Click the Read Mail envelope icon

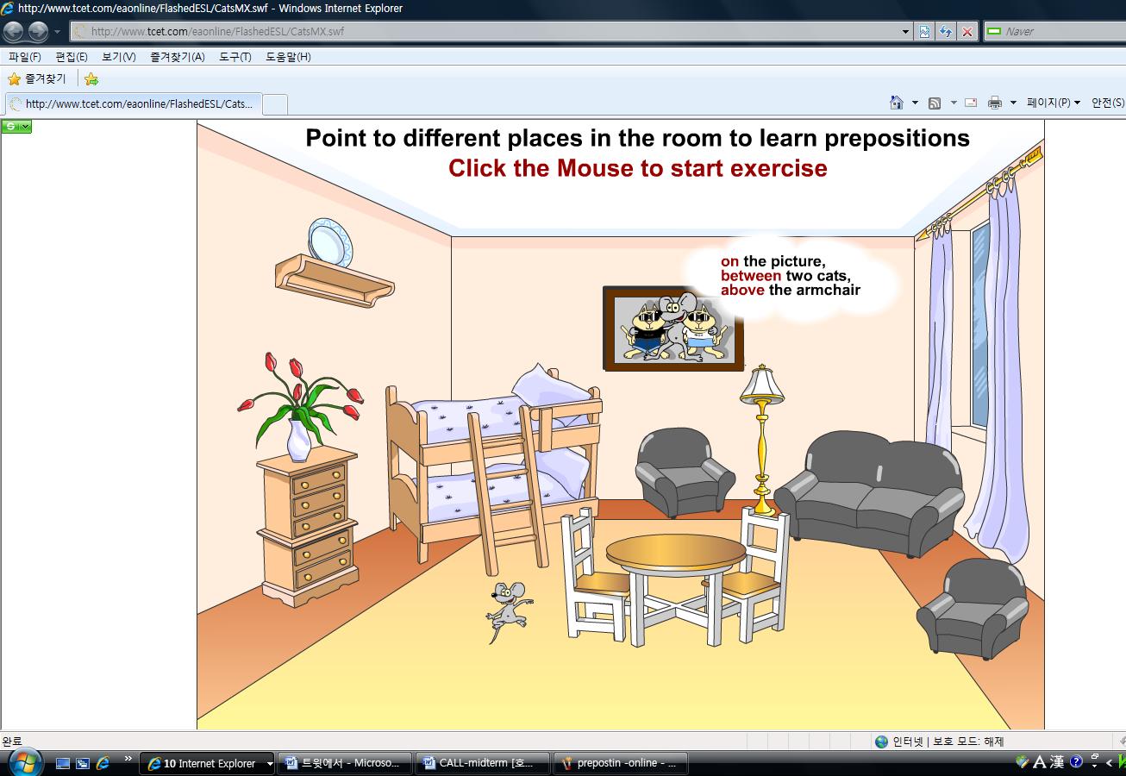971,102
